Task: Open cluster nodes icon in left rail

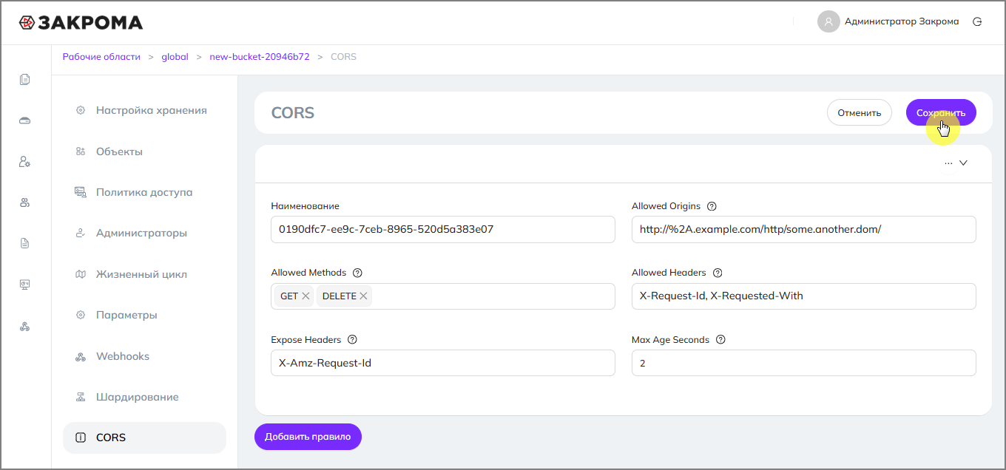Action: [x=25, y=326]
